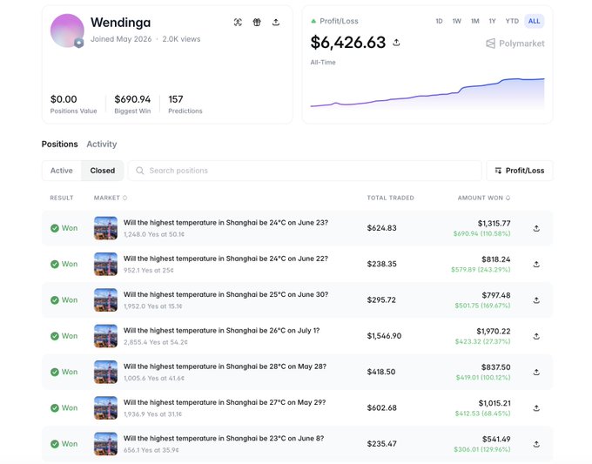The height and width of the screenshot is (464, 592).
Task: Open 'Shanghai be 26°C on July 1?' market
Action: (x=222, y=330)
